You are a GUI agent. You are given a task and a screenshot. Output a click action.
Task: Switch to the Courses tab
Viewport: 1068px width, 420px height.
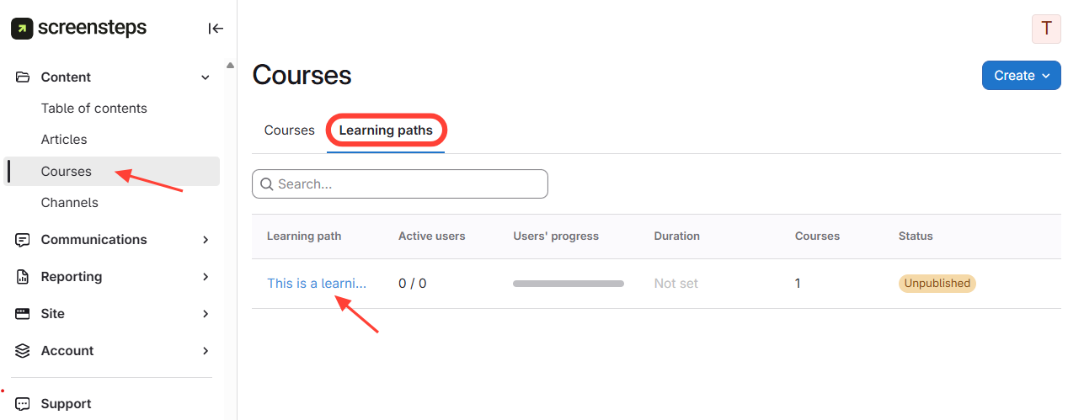tap(289, 130)
